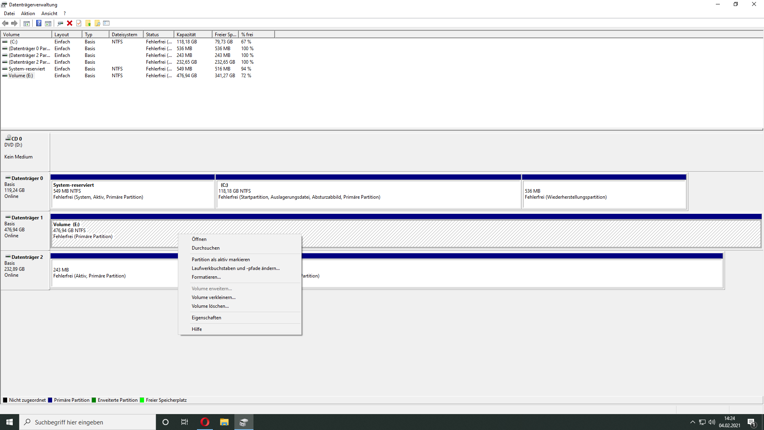
Task: Click the Wiederherstellungspartition 536 MB block
Action: click(x=604, y=194)
